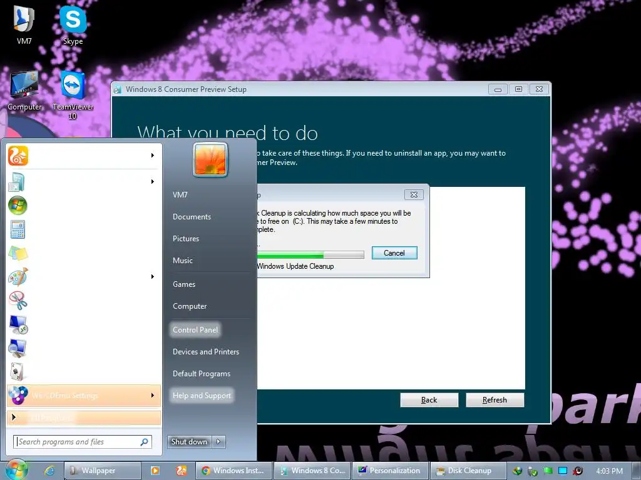Open Pictures from the Start menu

[185, 239]
